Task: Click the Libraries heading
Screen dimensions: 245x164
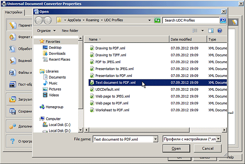Action: pos(49,71)
